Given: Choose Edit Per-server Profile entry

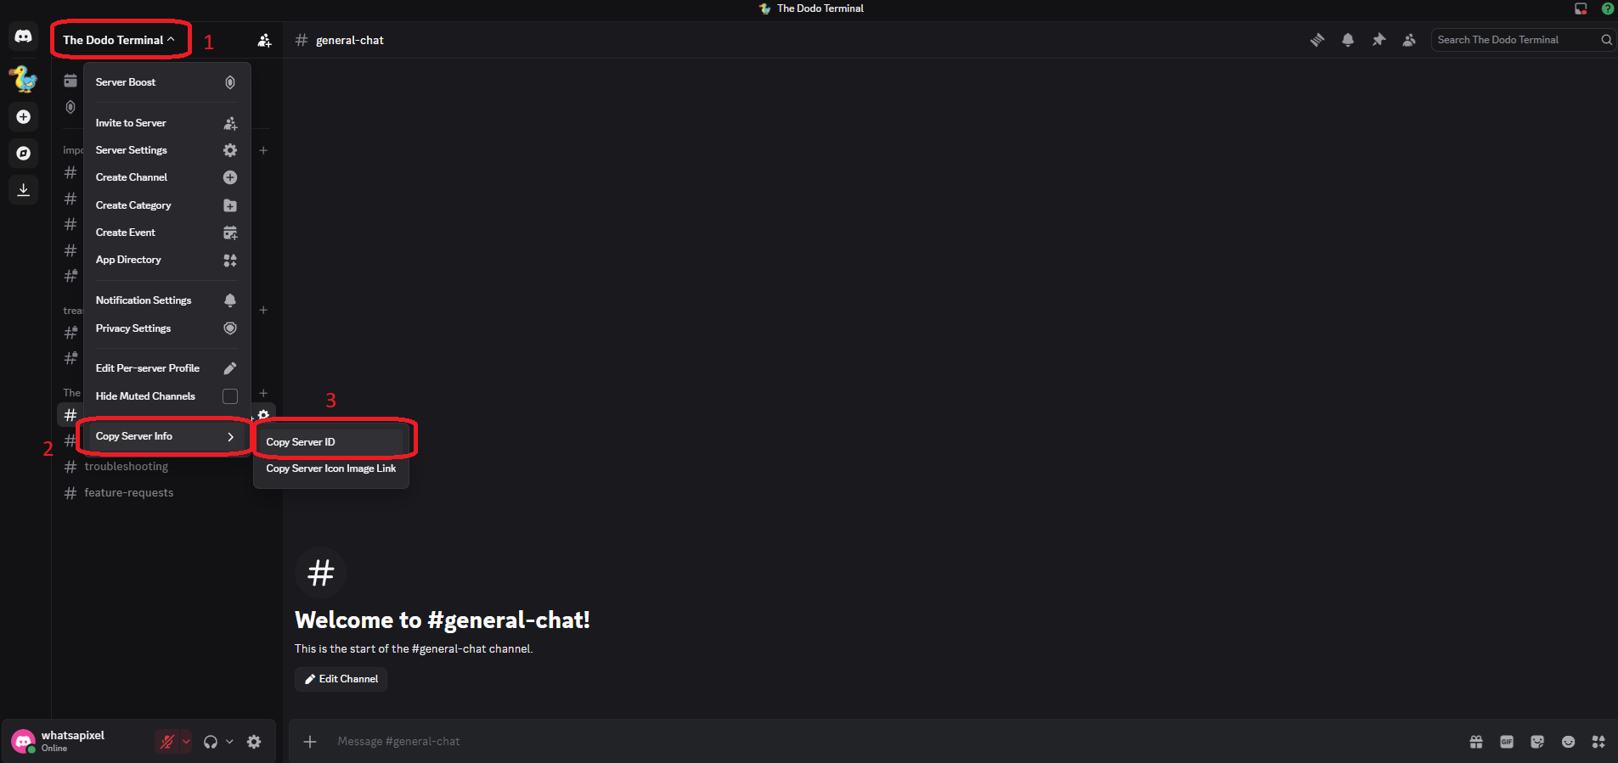Looking at the screenshot, I should pos(166,368).
